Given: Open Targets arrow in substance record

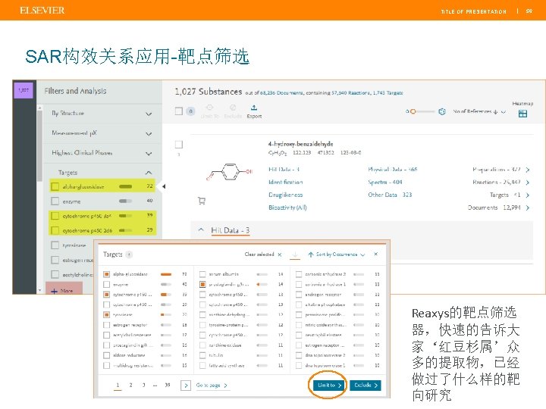Looking at the screenshot, I should pyautogui.click(x=528, y=195).
